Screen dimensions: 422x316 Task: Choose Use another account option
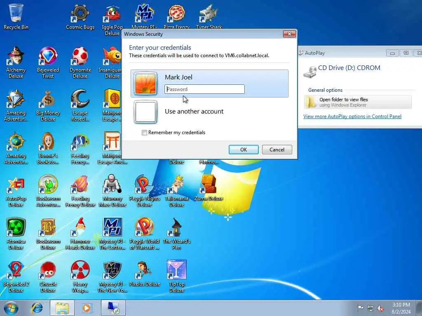coord(209,112)
